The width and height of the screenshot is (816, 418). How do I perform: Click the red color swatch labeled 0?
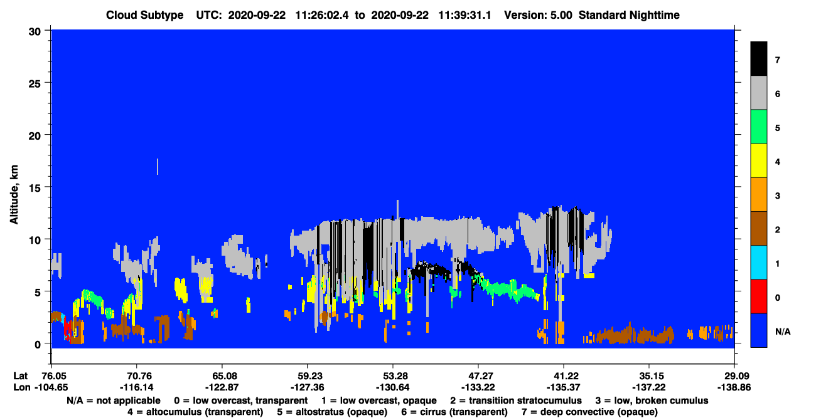(759, 296)
